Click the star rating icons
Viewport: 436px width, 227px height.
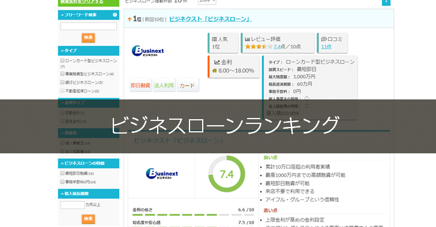pyautogui.click(x=258, y=47)
